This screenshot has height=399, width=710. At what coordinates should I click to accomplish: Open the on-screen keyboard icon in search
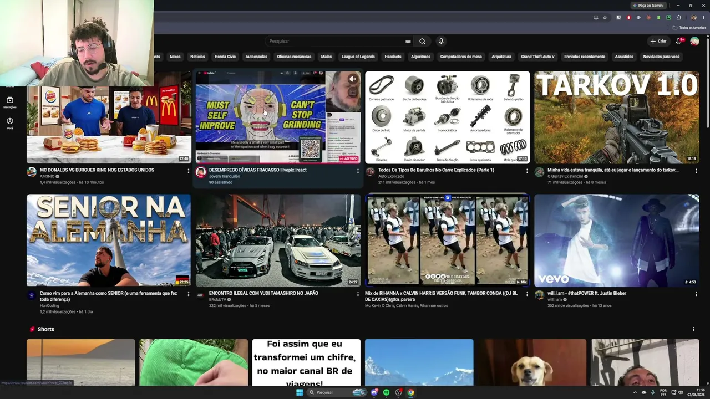(x=408, y=41)
